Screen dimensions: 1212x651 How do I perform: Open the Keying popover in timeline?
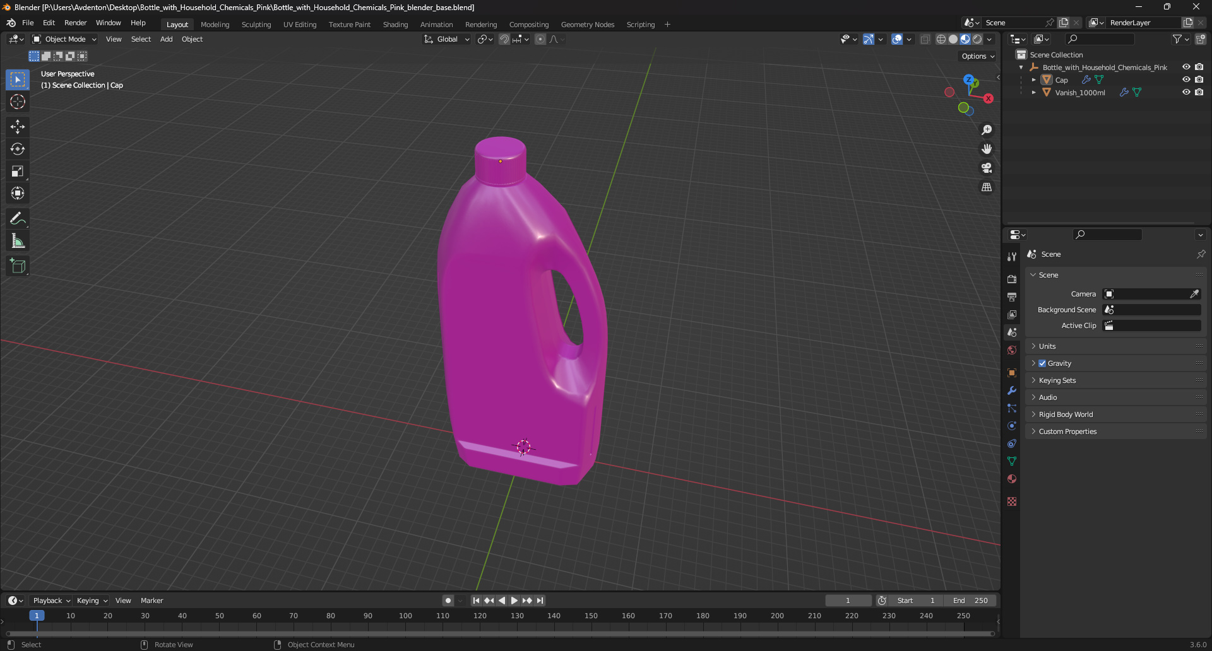tap(92, 601)
